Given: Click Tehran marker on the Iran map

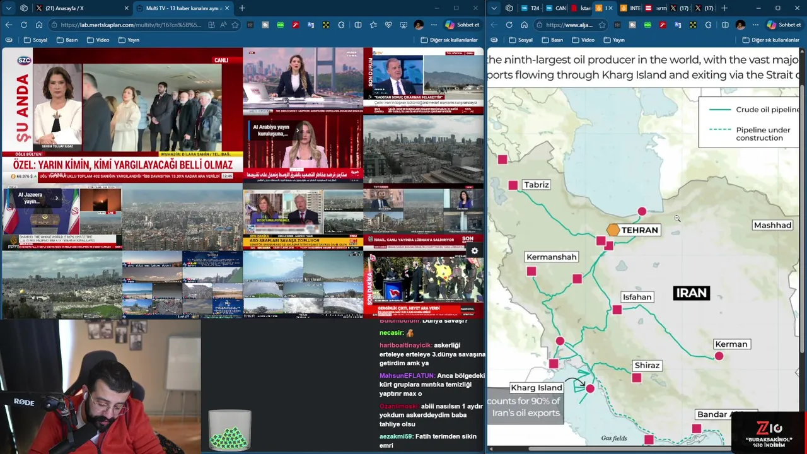Looking at the screenshot, I should 613,230.
